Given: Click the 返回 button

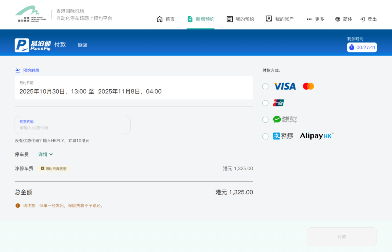Looking at the screenshot, I should pyautogui.click(x=82, y=44).
